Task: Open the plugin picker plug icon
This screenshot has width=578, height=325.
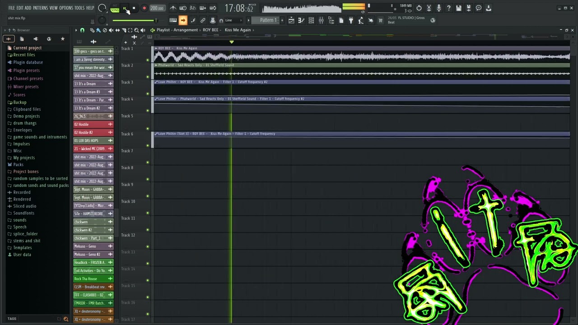Action: [351, 20]
